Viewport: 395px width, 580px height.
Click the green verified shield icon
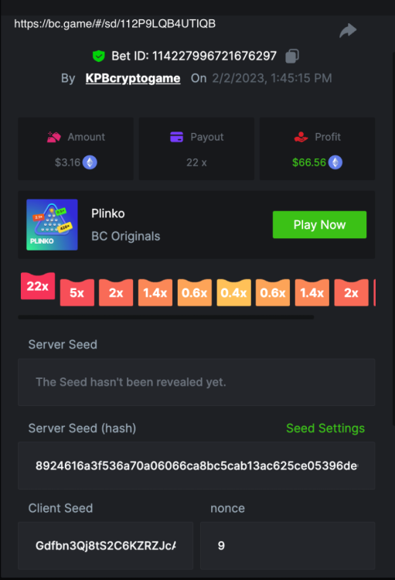coord(98,56)
